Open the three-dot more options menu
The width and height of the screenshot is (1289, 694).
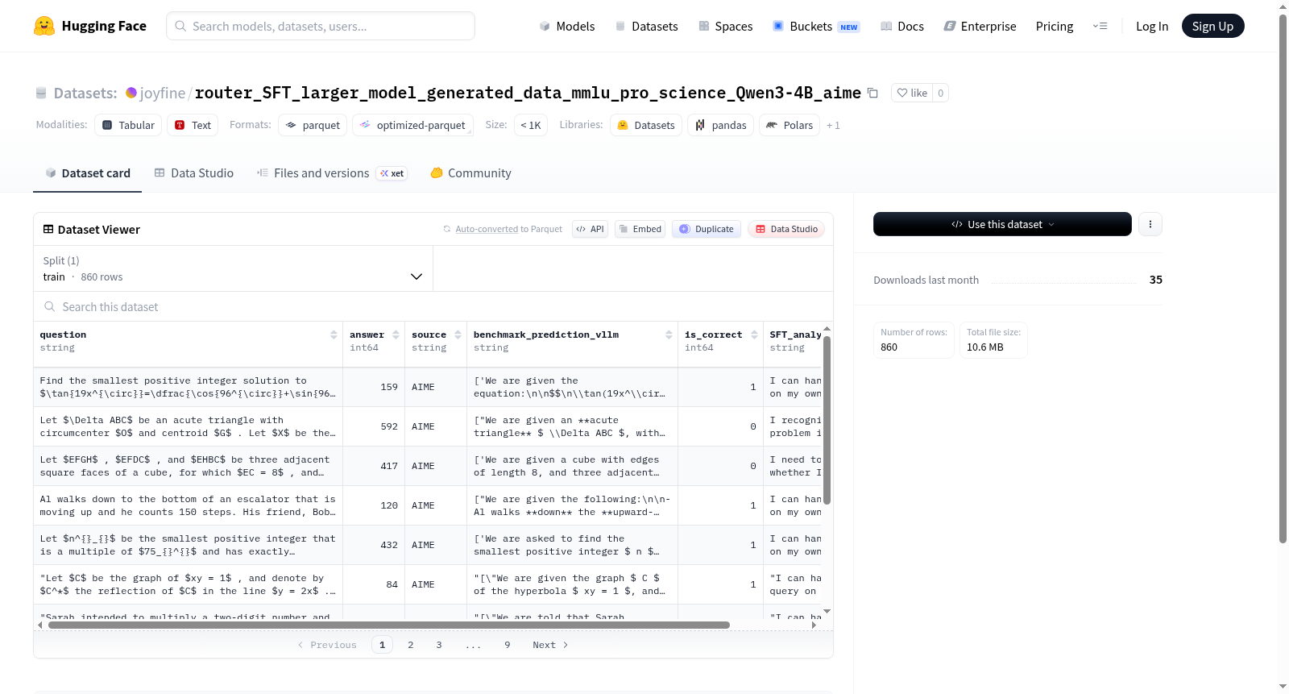(1150, 224)
